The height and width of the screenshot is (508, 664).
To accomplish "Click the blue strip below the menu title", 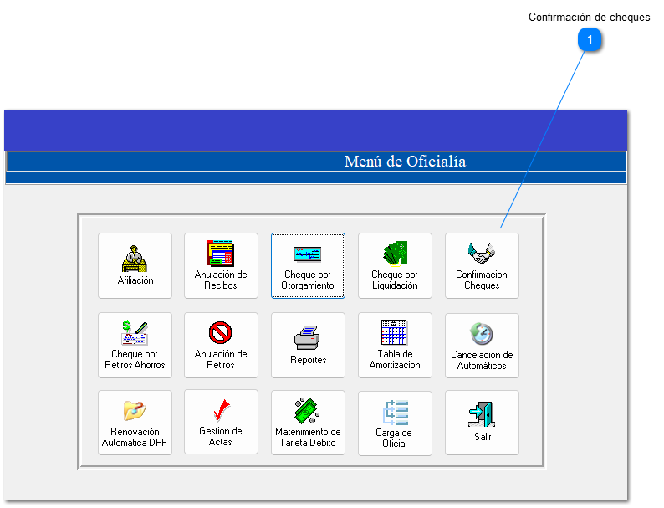I will coord(315,177).
